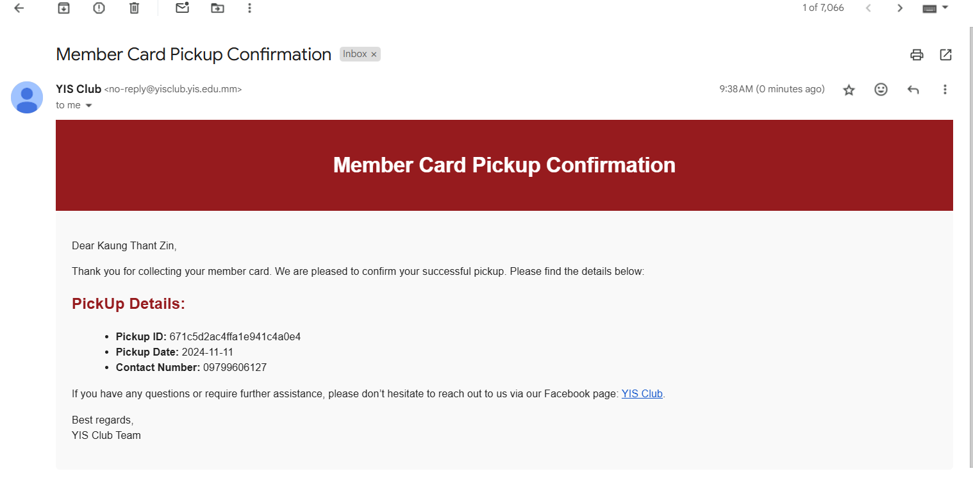
Task: Reply to the YIS Club email
Action: 913,90
